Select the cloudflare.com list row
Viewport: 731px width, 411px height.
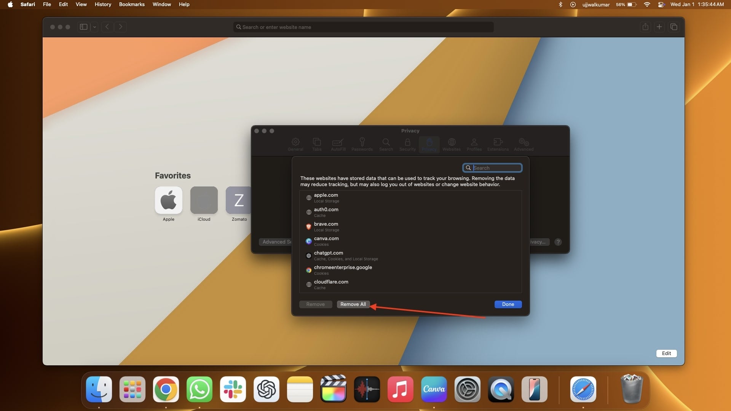tap(410, 285)
